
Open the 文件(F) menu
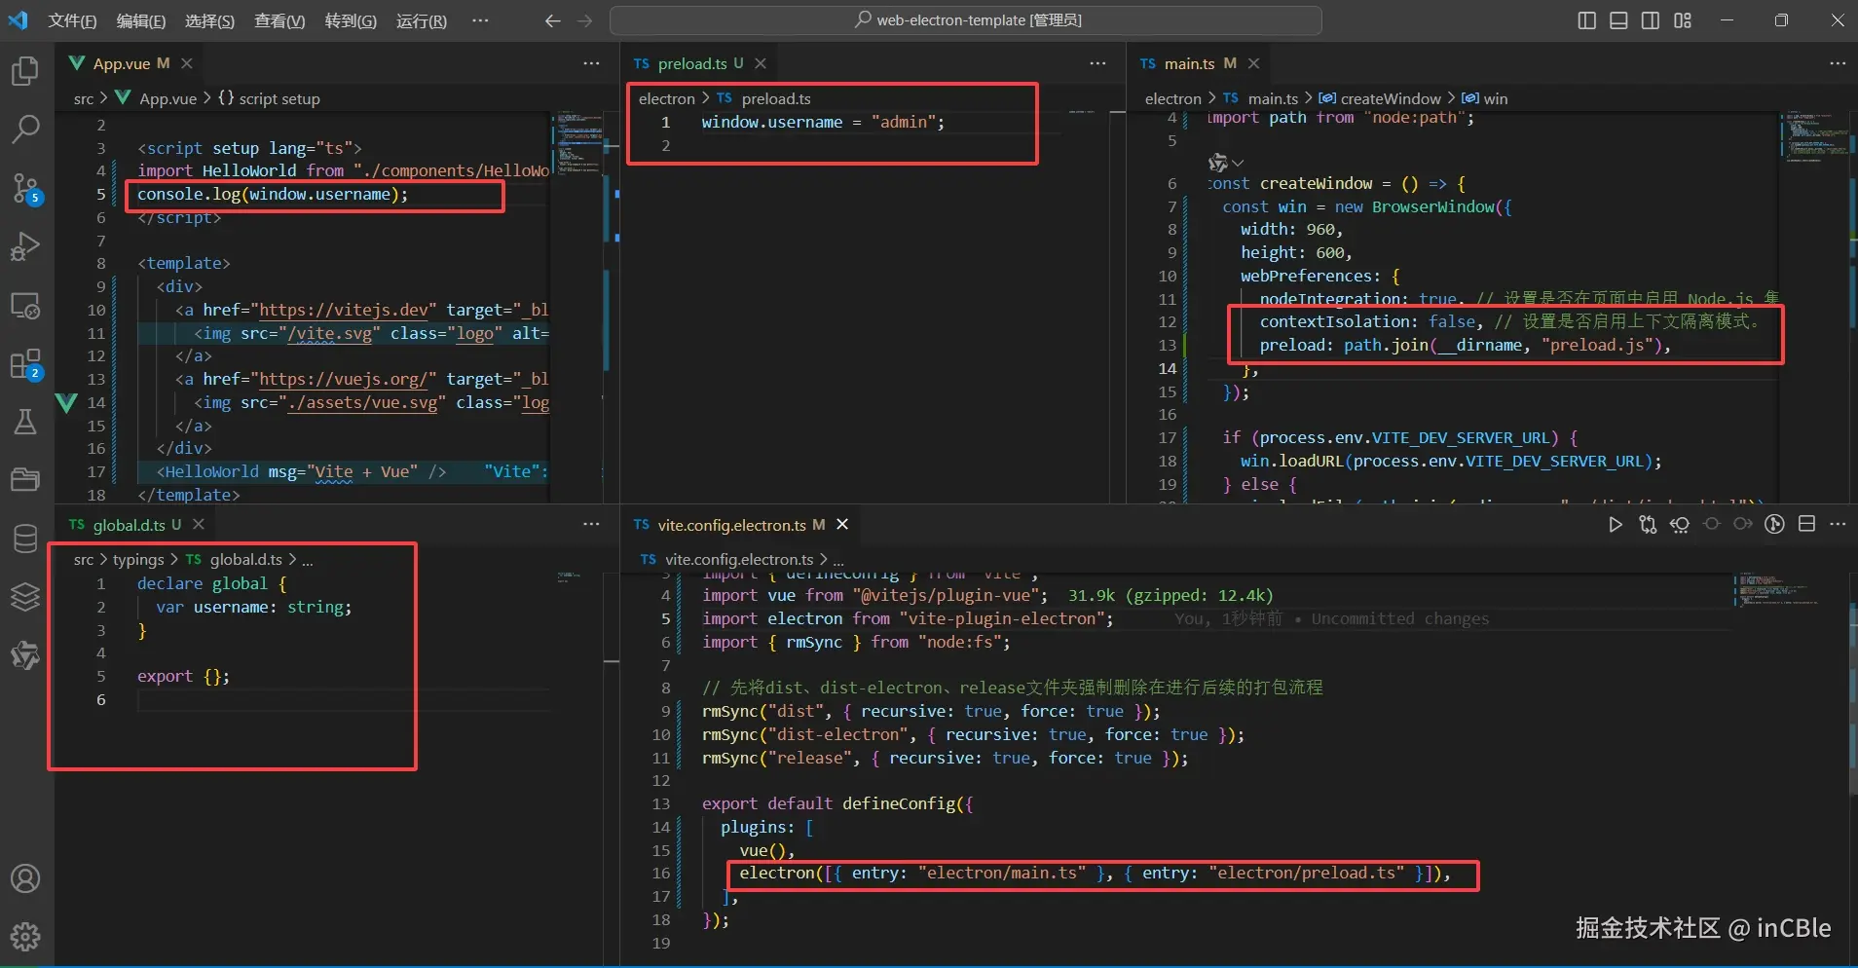[72, 20]
